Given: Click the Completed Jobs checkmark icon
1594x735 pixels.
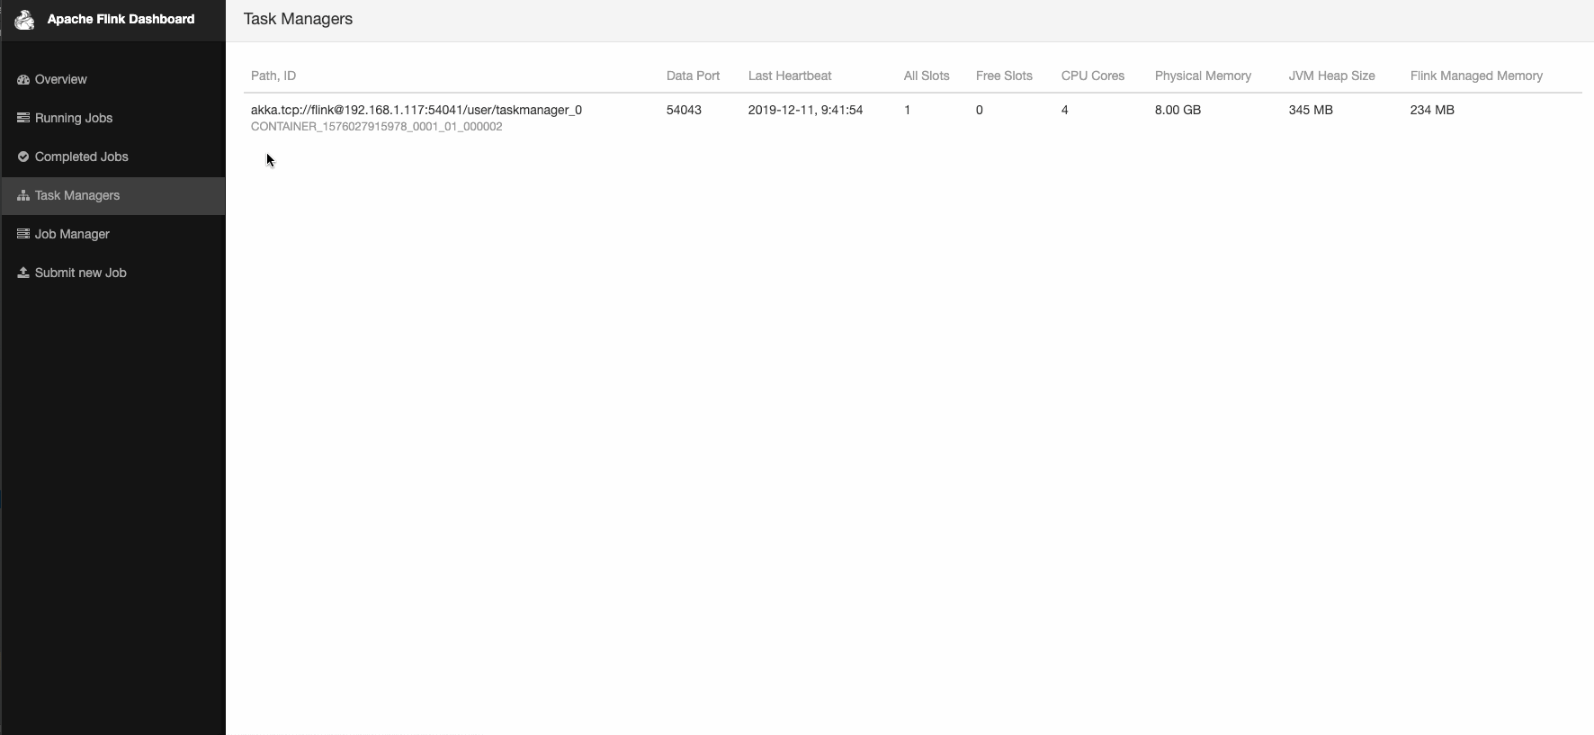Looking at the screenshot, I should click(23, 157).
